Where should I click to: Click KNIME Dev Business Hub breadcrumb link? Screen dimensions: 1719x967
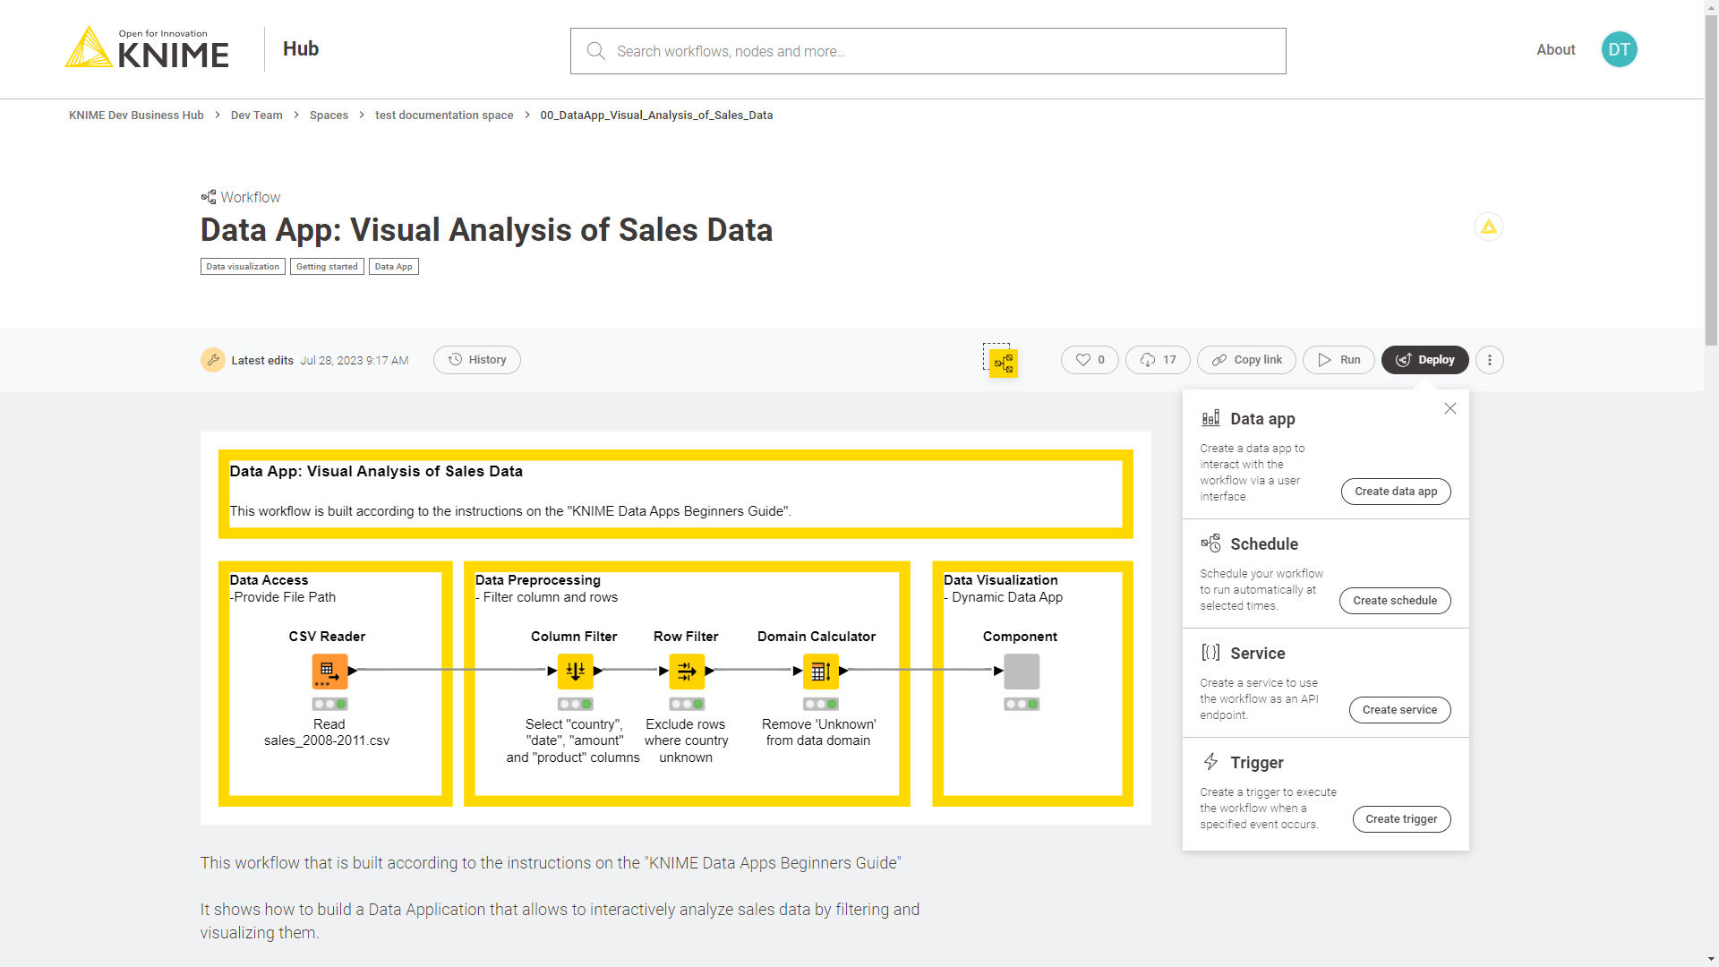pos(136,115)
